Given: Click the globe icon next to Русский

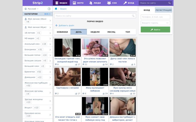Looking at the screenshot, I should click(x=26, y=9).
